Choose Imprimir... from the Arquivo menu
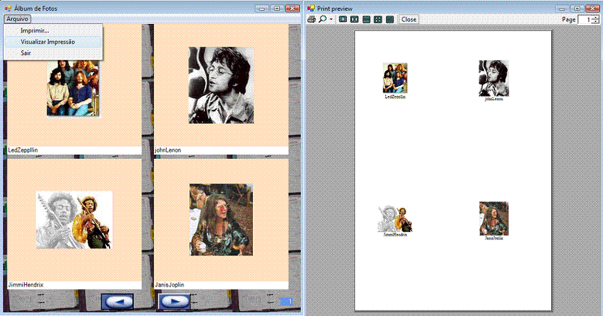Viewport: 603px width, 316px height. (x=53, y=30)
